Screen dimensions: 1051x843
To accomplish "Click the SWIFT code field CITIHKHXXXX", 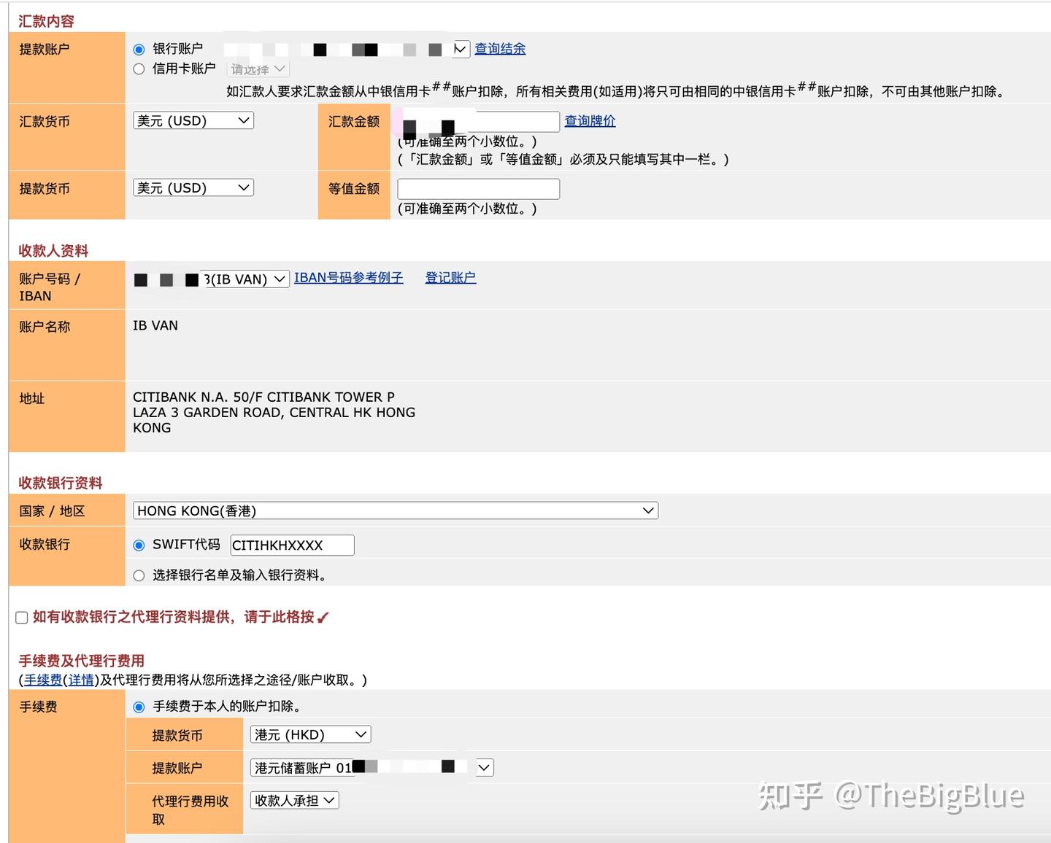I will pos(292,545).
